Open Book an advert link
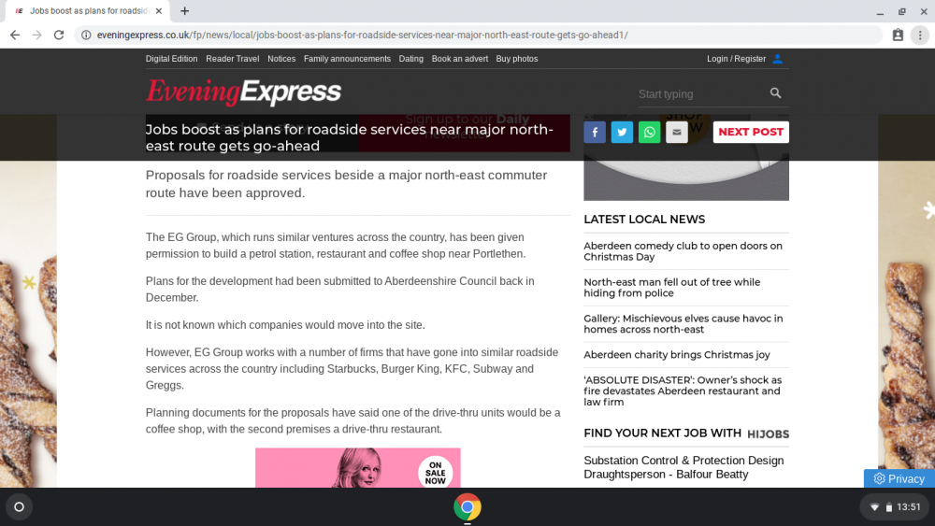Viewport: 935px width, 526px height. tap(460, 59)
